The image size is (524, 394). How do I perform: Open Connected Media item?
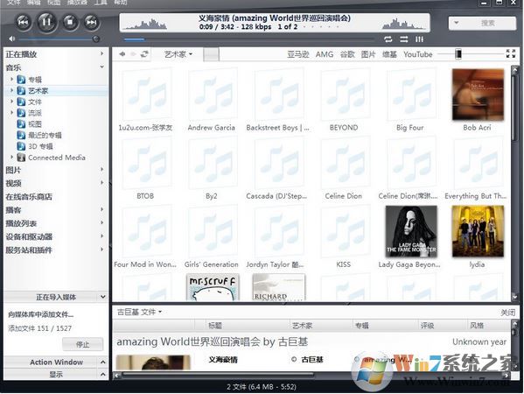click(57, 158)
